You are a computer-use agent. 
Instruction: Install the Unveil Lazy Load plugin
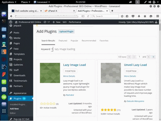pos(131,71)
